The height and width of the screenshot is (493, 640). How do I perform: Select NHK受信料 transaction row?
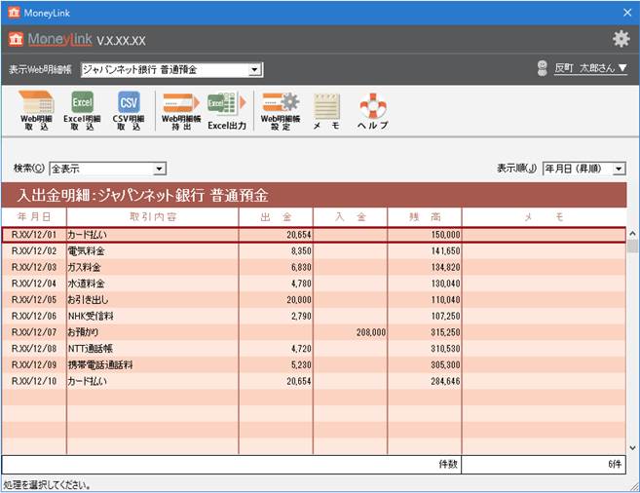pos(314,317)
